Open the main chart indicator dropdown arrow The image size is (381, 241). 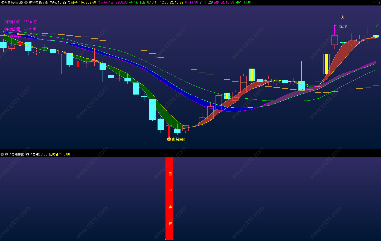pyautogui.click(x=26, y=2)
